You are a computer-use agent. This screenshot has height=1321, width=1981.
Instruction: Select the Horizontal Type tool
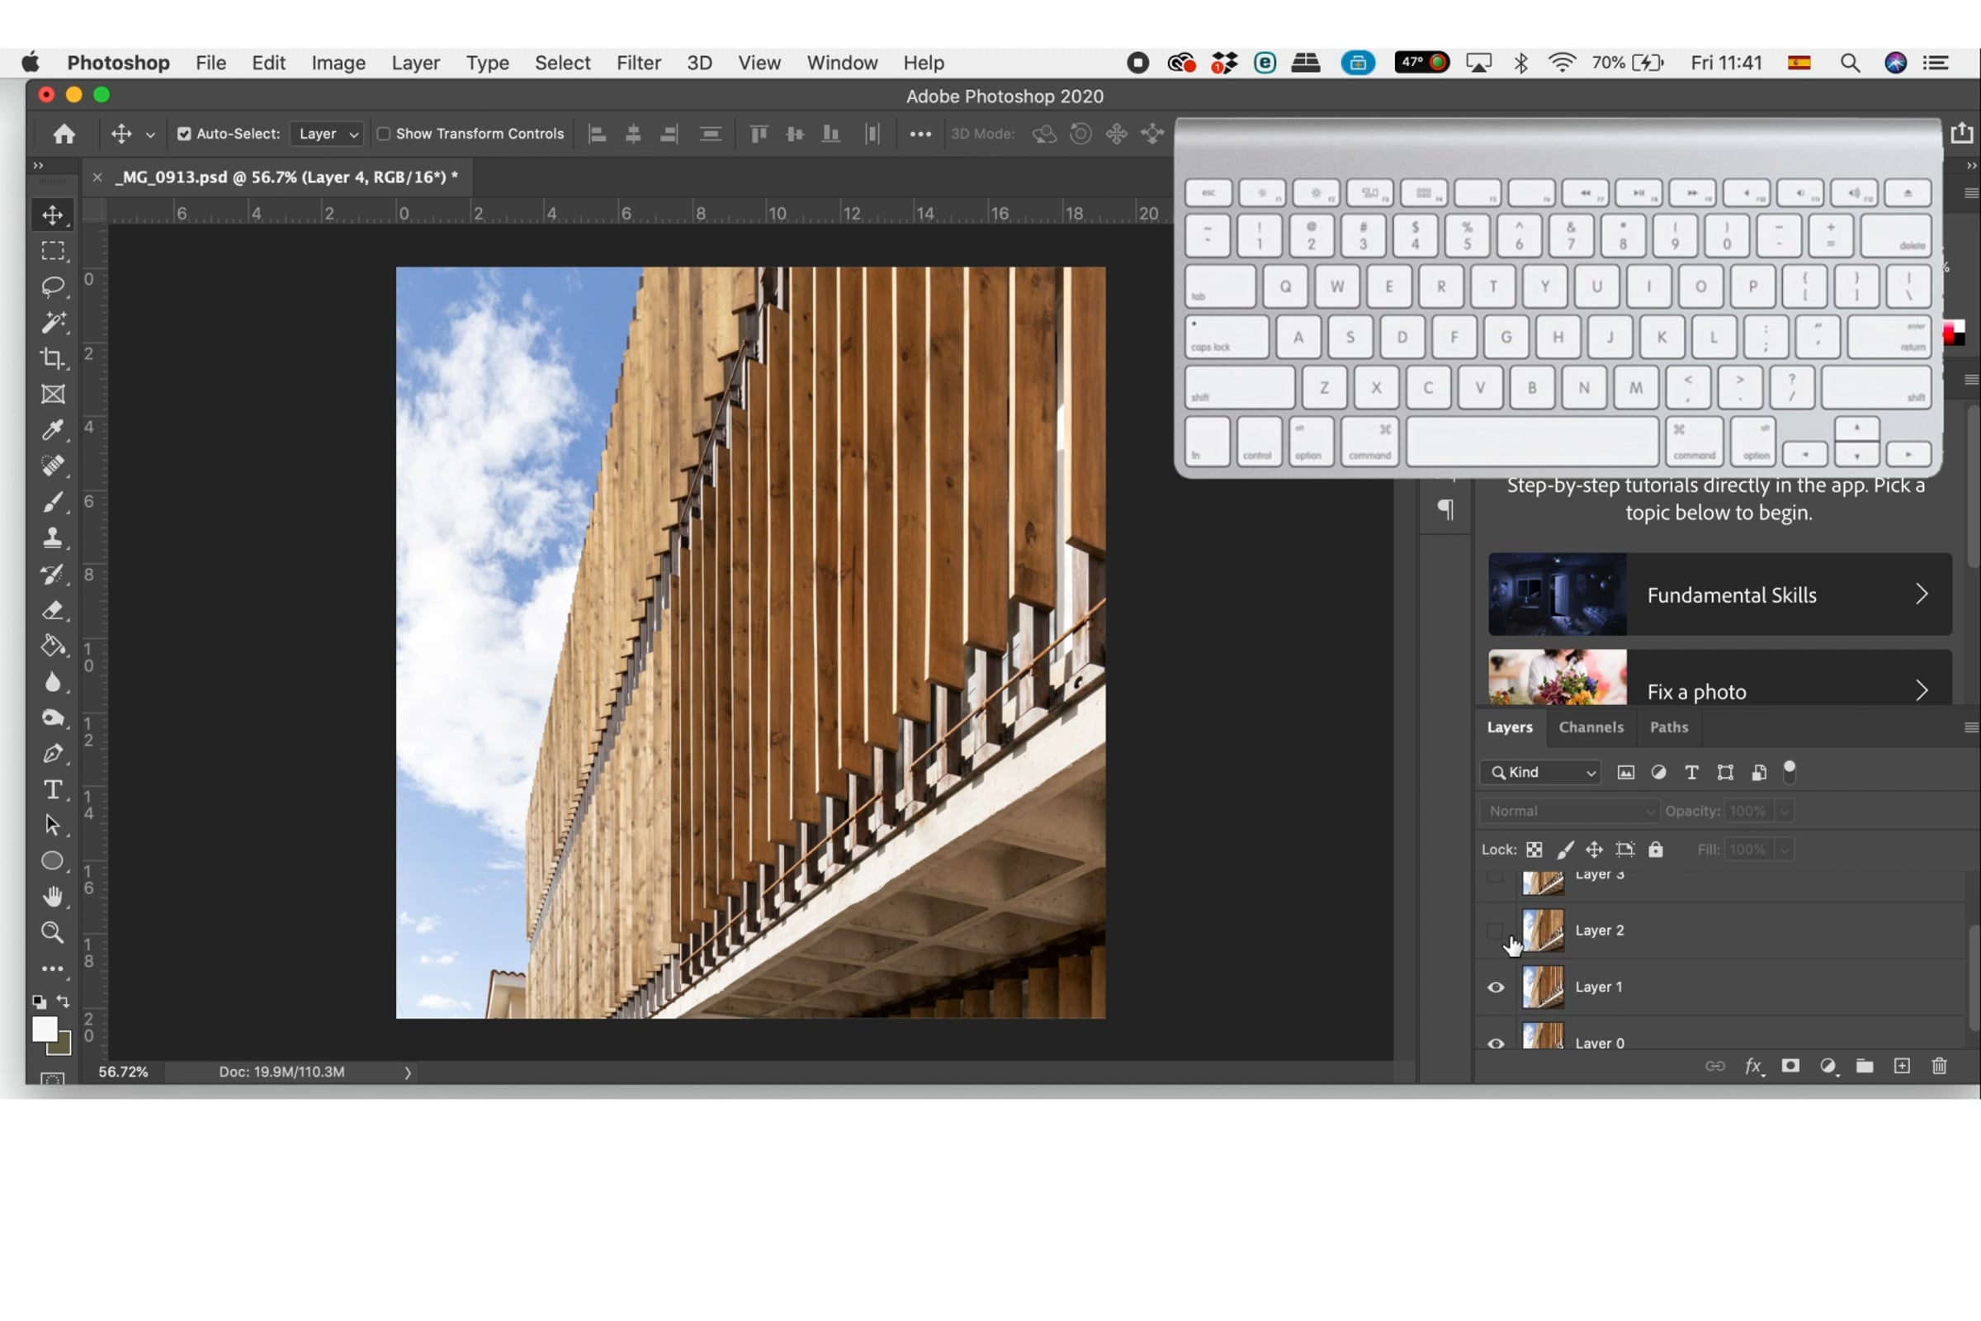(53, 789)
